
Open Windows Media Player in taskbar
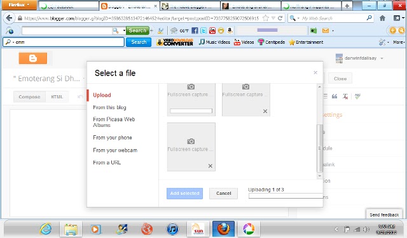point(96,229)
